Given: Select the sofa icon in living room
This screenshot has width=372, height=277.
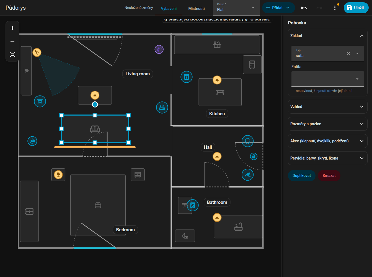Looking at the screenshot, I should point(95,129).
